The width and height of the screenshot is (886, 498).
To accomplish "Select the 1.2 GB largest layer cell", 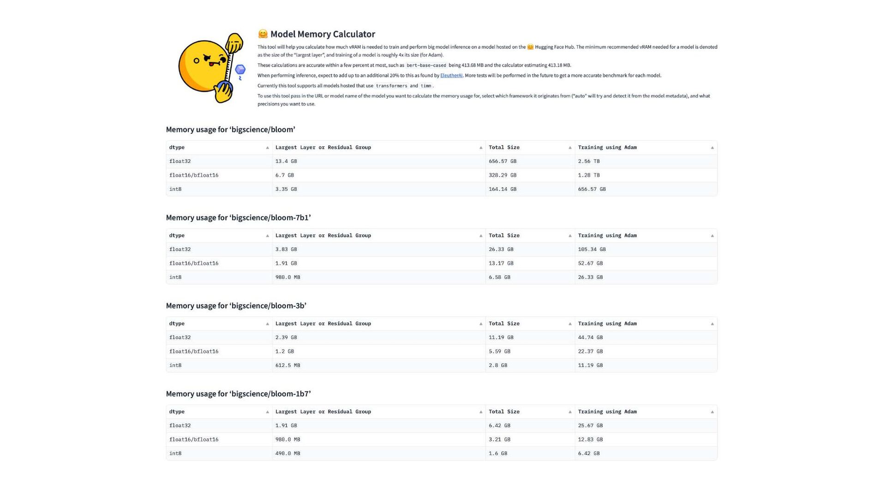I will 378,351.
